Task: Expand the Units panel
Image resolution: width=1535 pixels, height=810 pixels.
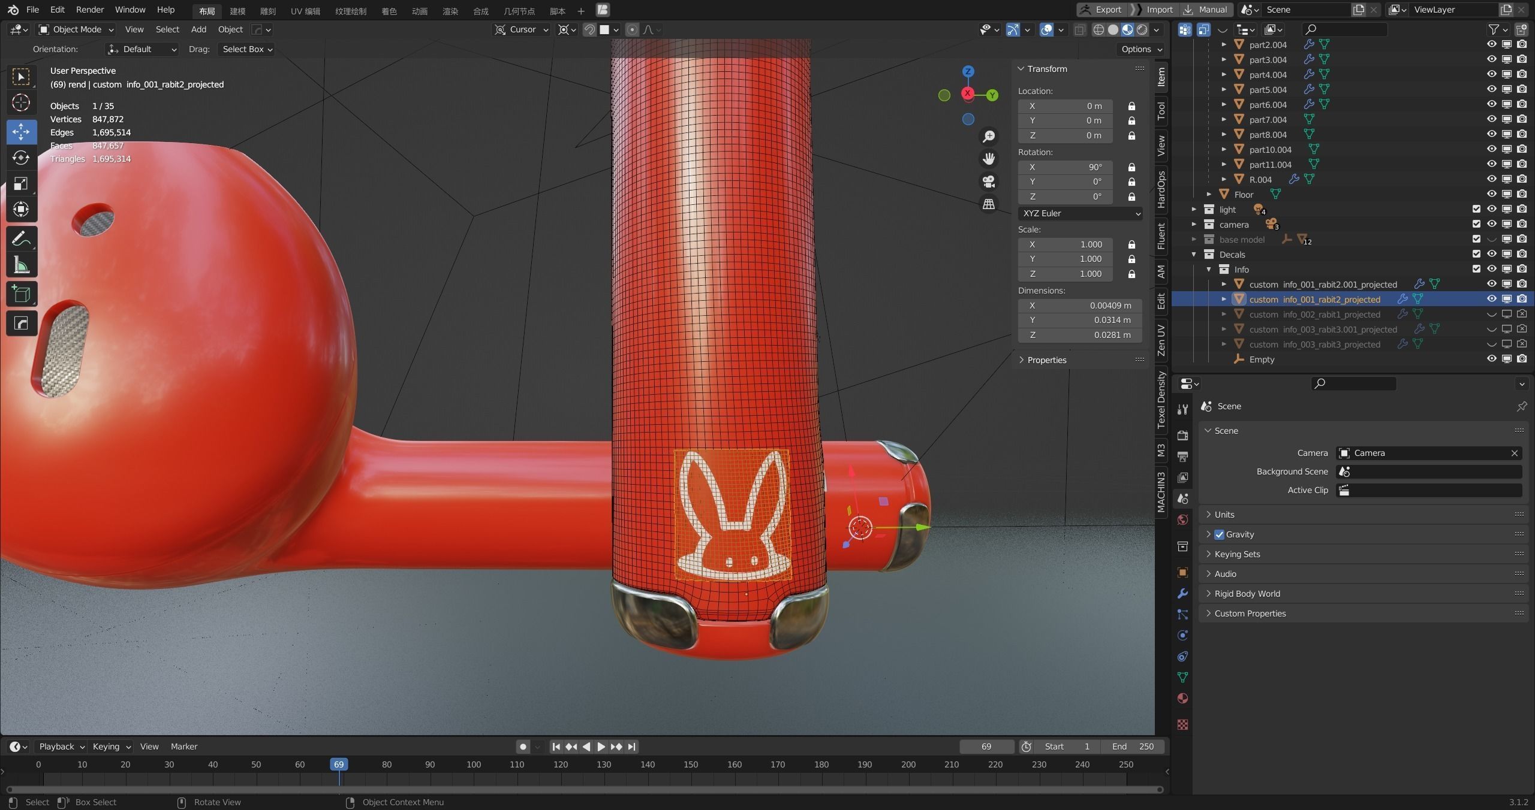Action: point(1224,515)
